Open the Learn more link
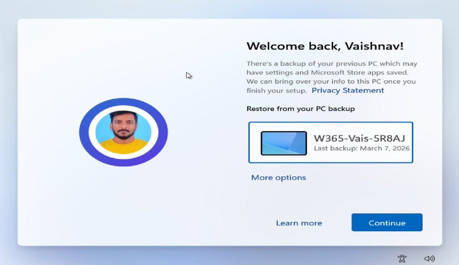Screen dimensions: 459x265 coord(299,223)
